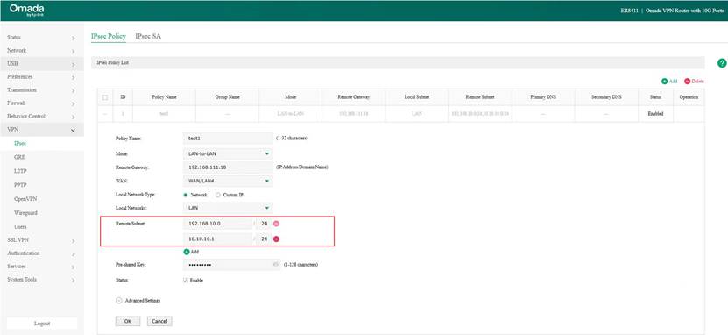The width and height of the screenshot is (728, 335).
Task: Click the Group Name column header
Action: pyautogui.click(x=227, y=97)
